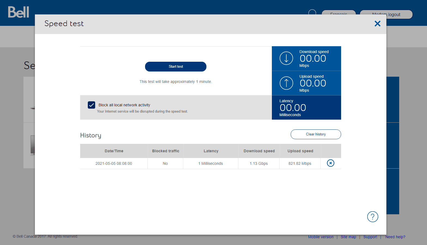427x245 pixels.
Task: Click the upload speed arrow icon
Action: pyautogui.click(x=286, y=83)
